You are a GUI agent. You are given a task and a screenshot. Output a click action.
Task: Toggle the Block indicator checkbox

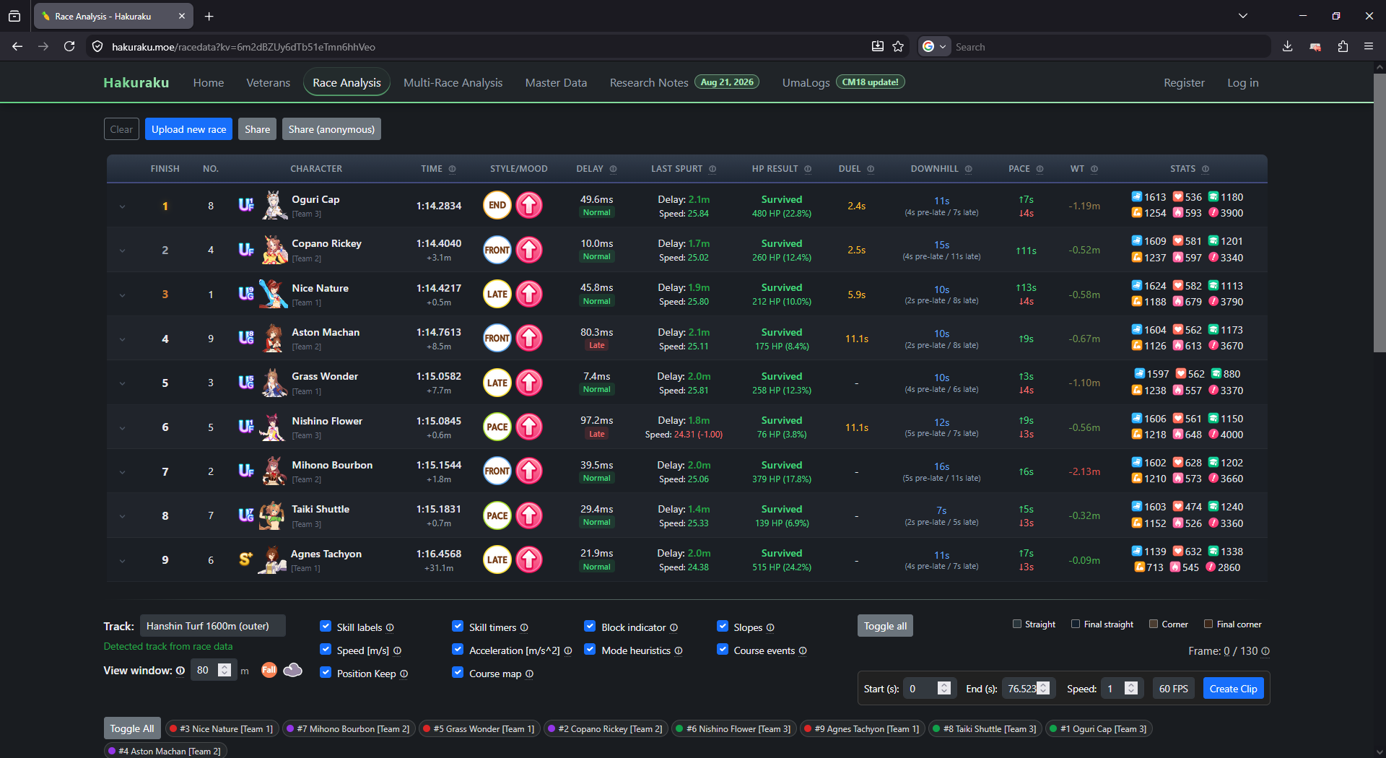[x=590, y=627]
